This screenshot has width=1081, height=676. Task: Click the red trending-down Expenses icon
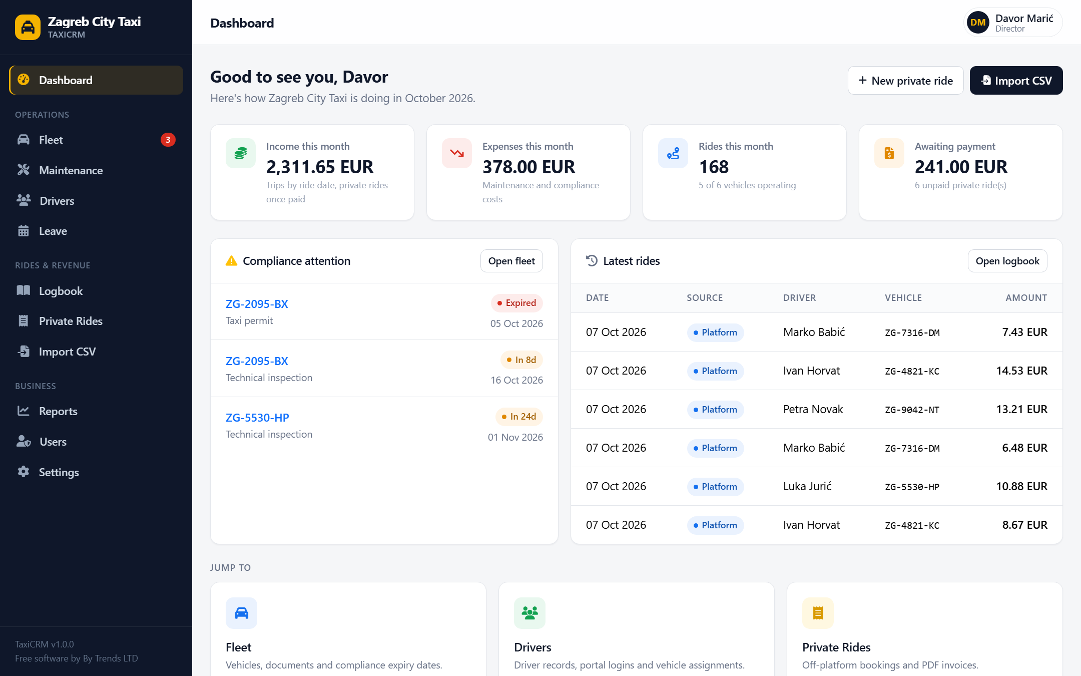[x=457, y=153]
